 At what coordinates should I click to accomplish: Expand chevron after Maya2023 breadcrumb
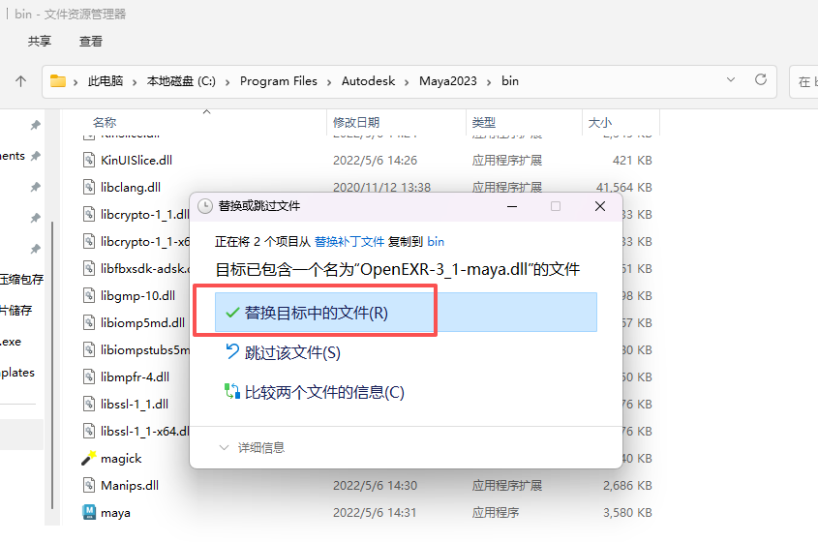489,82
